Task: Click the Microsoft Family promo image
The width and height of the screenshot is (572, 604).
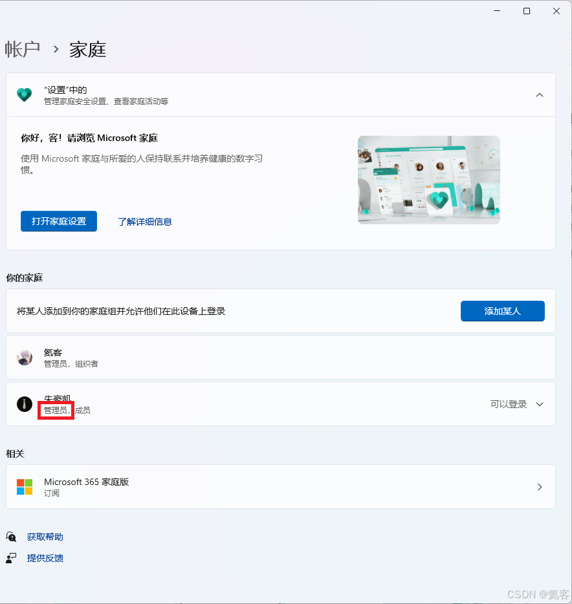Action: [428, 180]
